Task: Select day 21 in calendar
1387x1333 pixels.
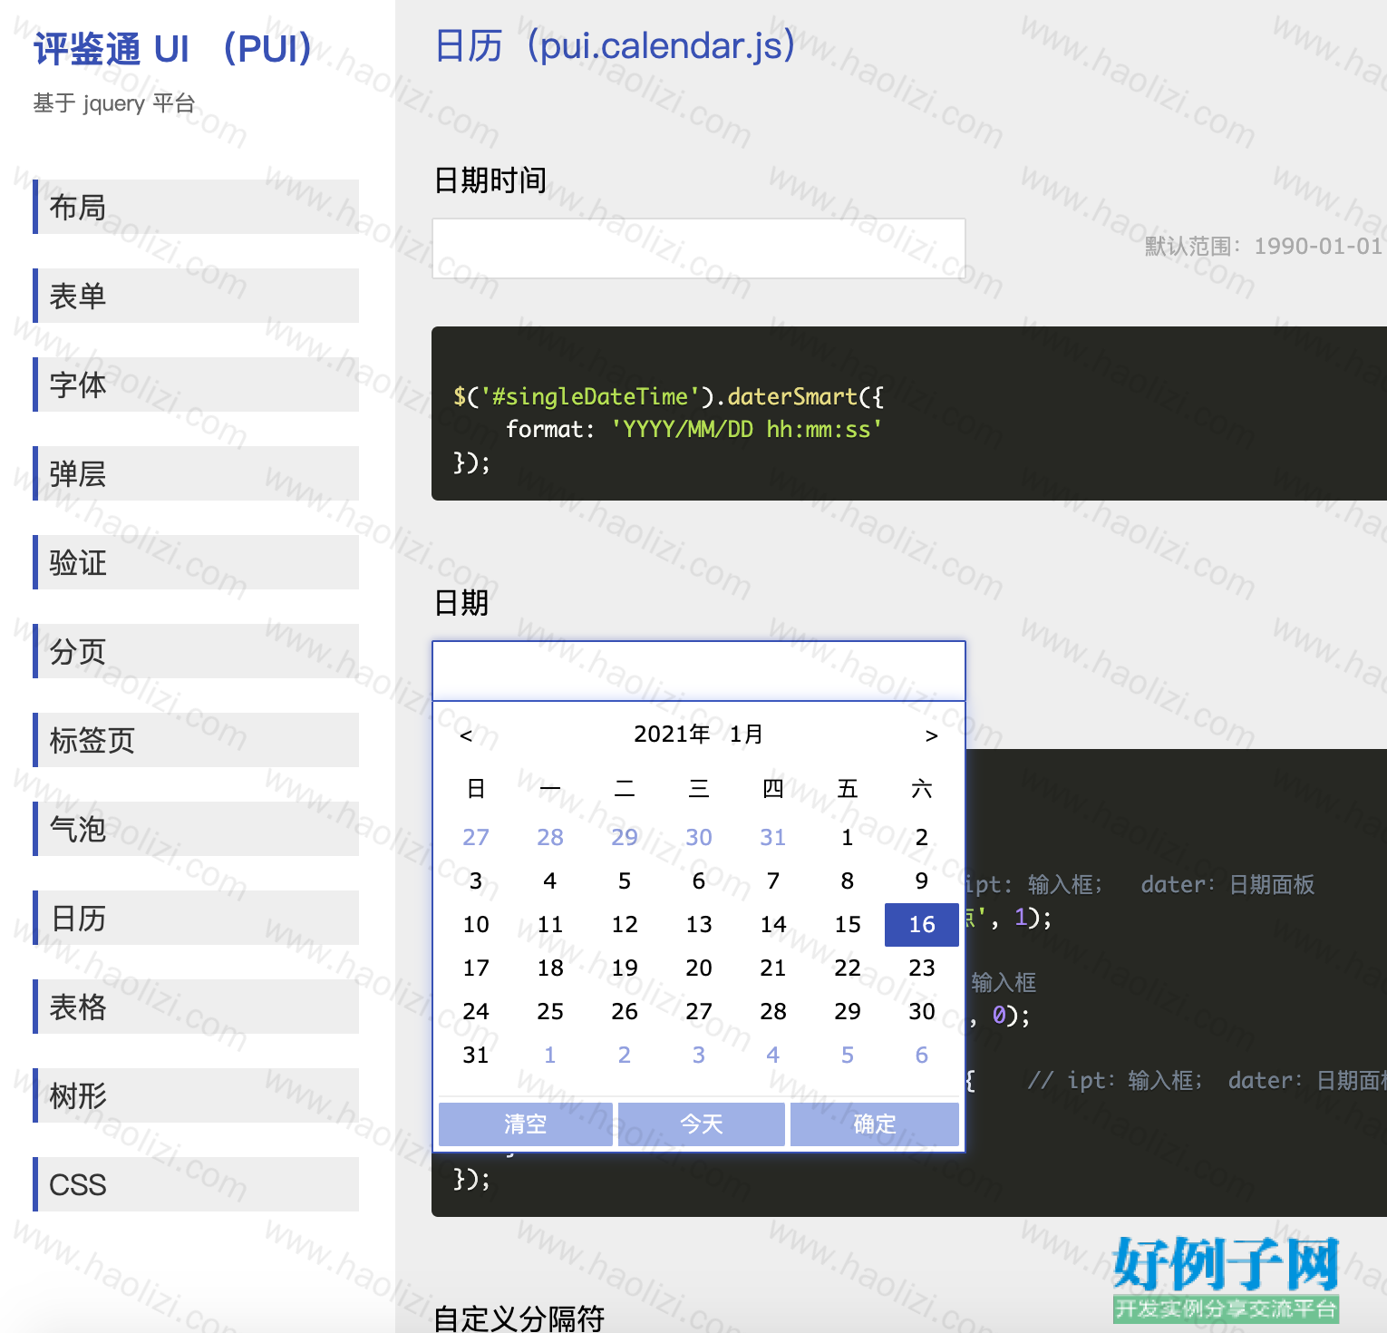Action: [773, 968]
